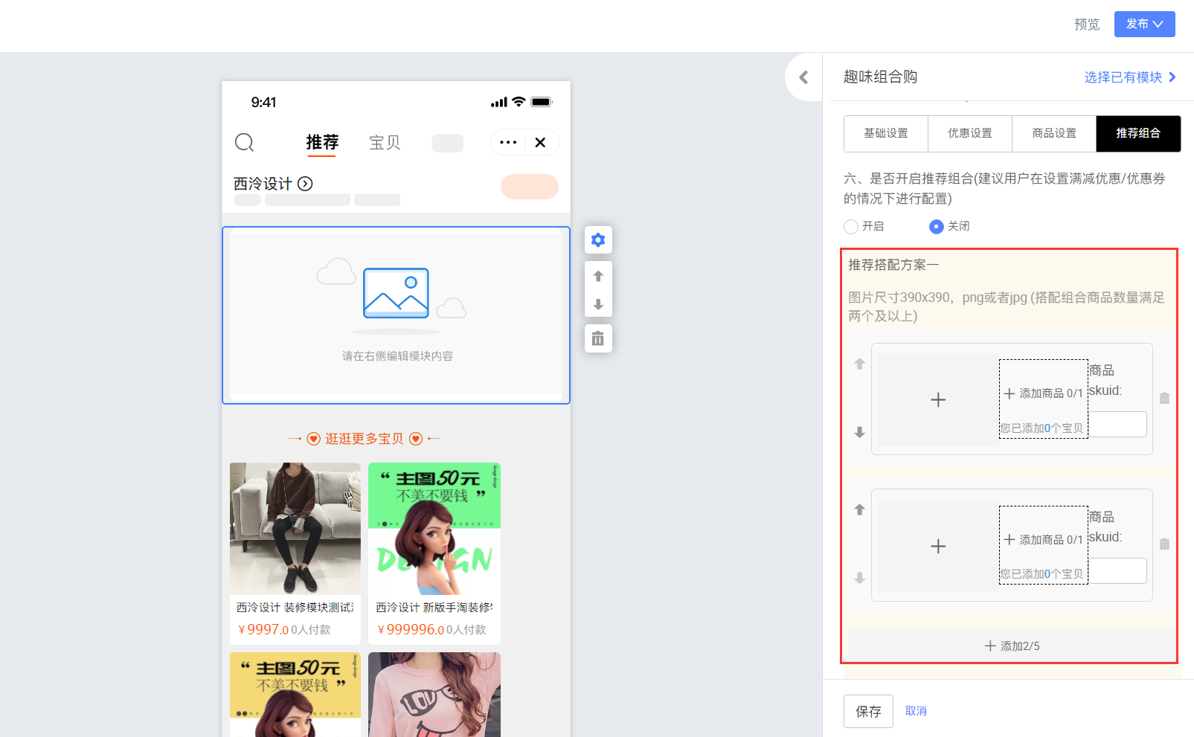Select the 推荐 tab in phone preview
Viewport: 1194px width, 737px height.
pos(322,143)
